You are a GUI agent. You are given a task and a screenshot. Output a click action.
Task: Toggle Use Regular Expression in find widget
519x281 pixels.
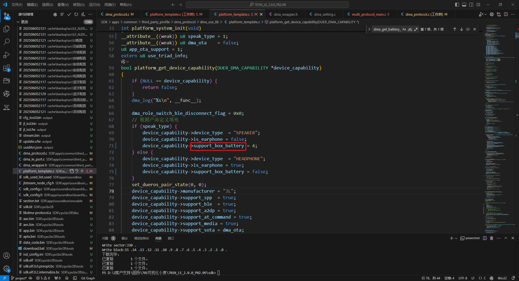[x=416, y=29]
